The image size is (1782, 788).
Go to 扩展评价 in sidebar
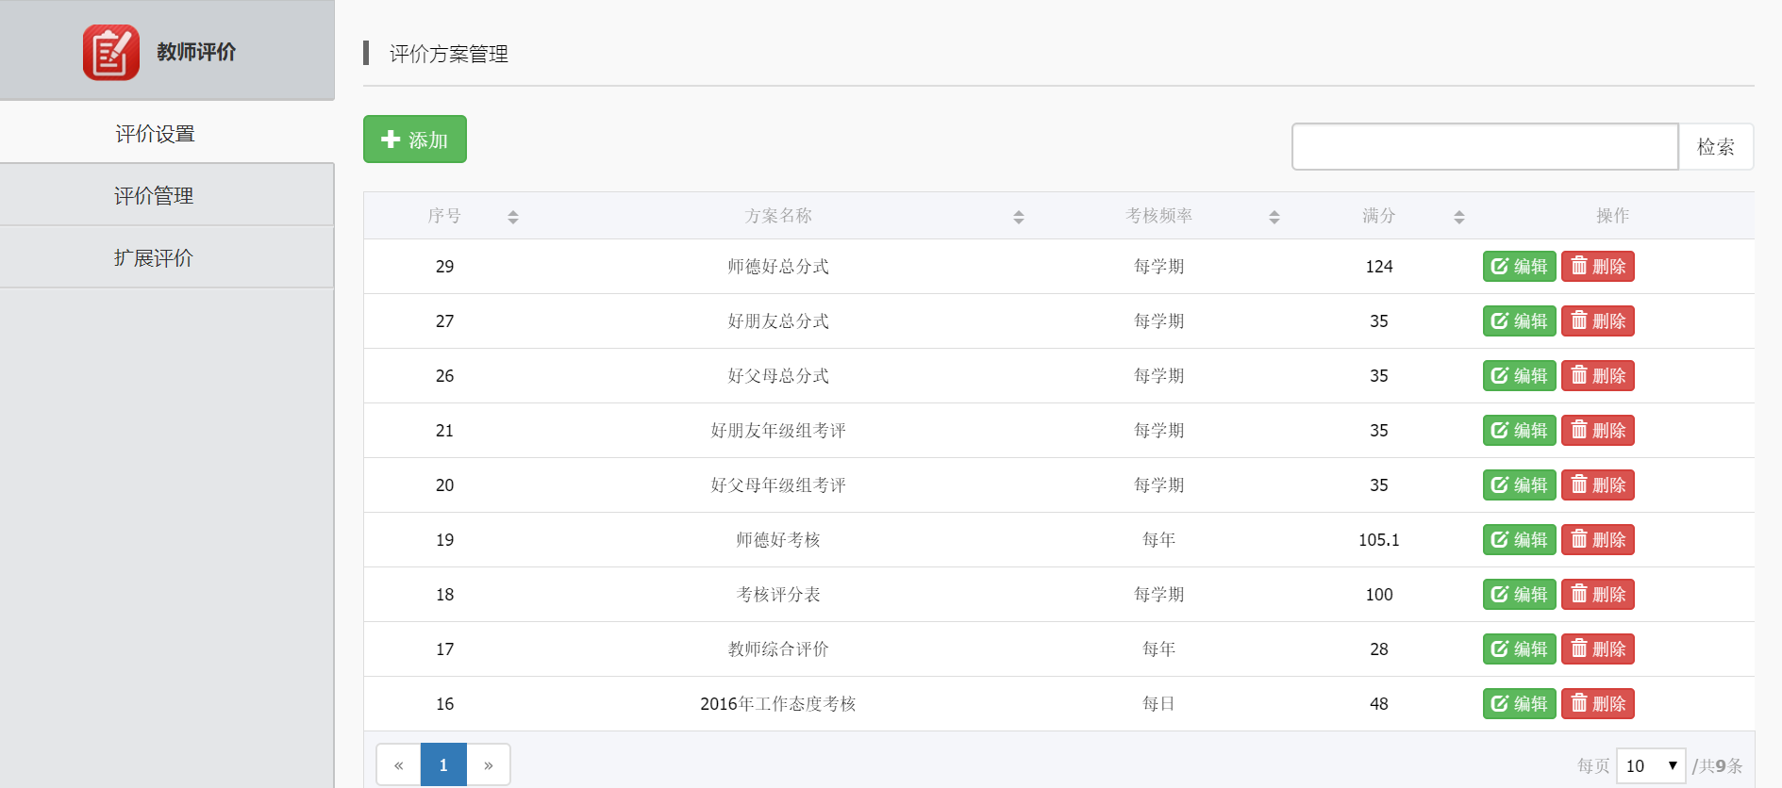(x=154, y=258)
